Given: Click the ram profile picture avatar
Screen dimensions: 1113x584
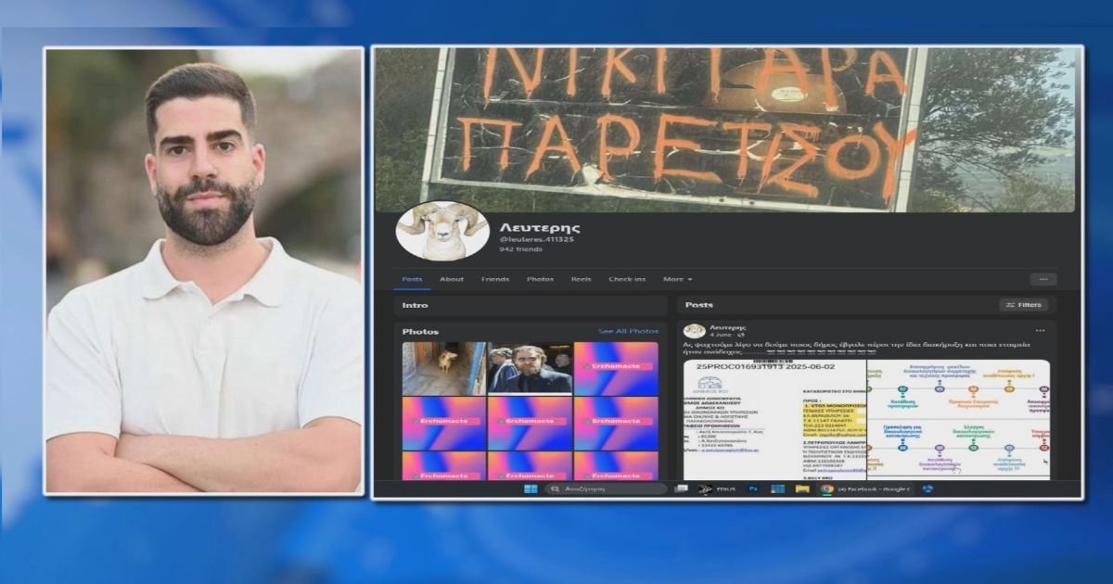Looking at the screenshot, I should click(442, 231).
